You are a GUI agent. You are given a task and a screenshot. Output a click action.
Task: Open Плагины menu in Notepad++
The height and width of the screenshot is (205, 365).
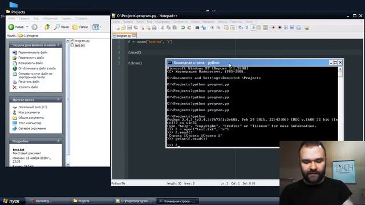[236, 22]
